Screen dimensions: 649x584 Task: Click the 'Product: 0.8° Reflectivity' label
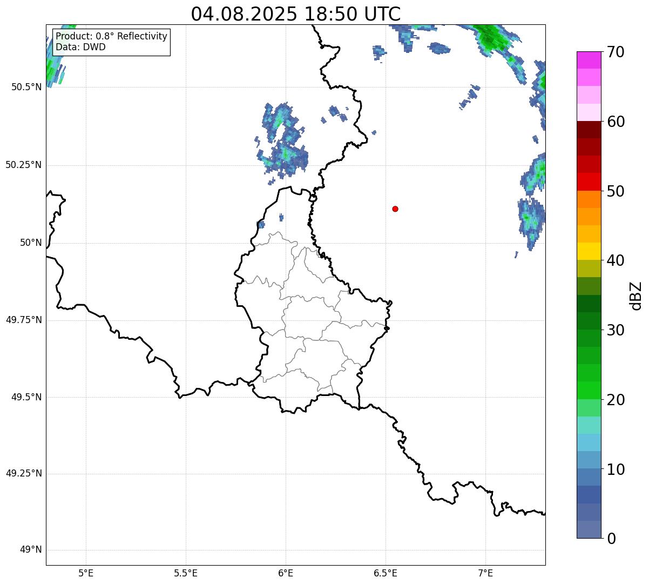pos(112,36)
